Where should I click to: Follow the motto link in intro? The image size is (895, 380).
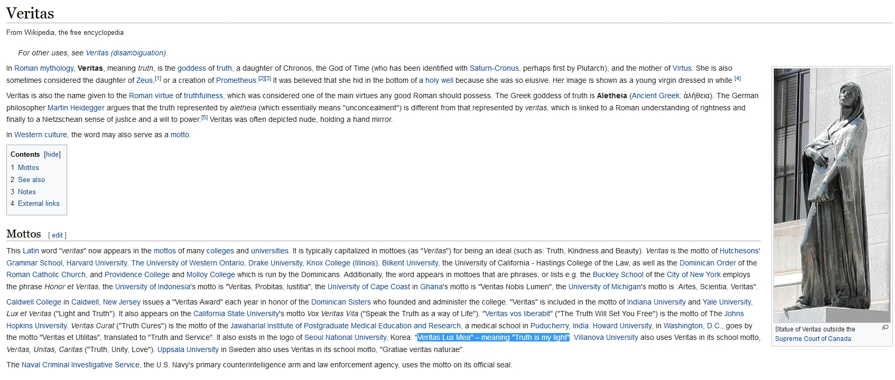coord(180,135)
